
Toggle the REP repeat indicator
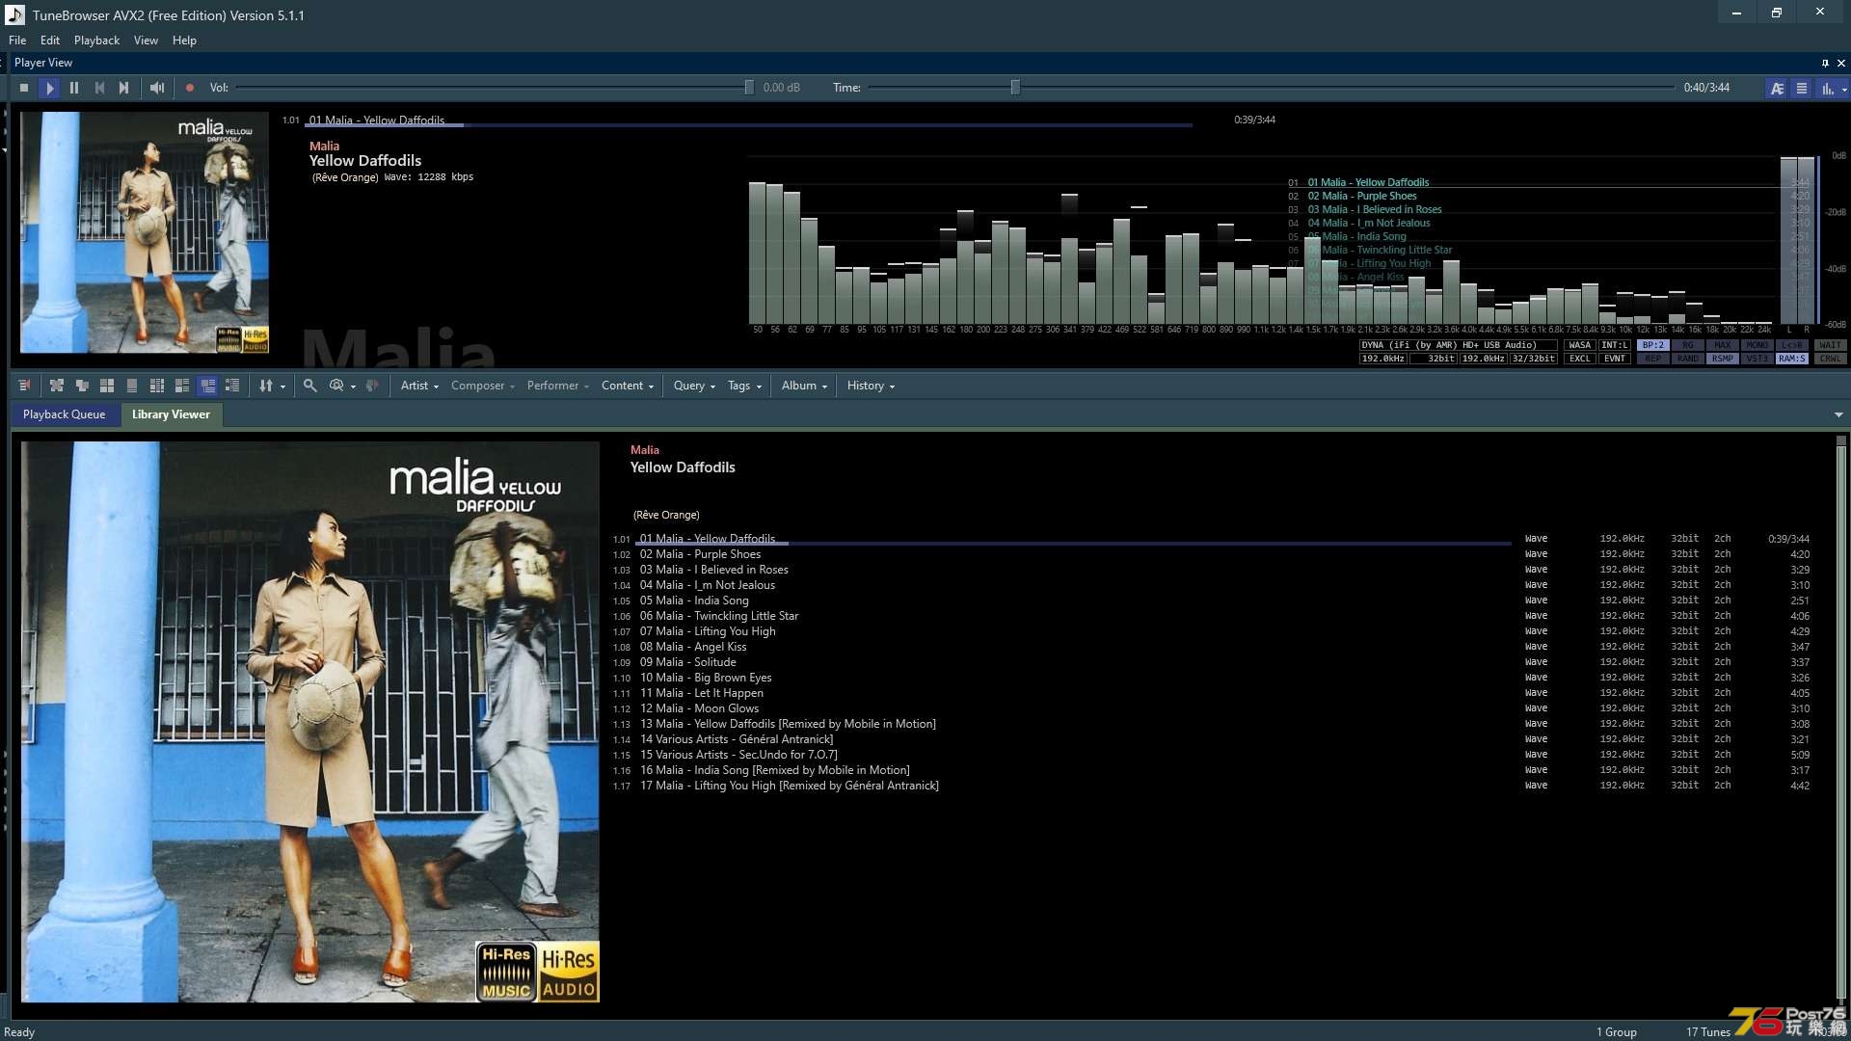(x=1653, y=359)
